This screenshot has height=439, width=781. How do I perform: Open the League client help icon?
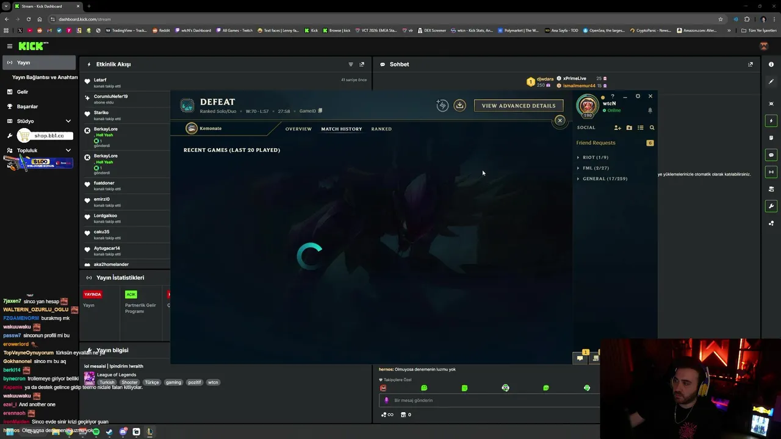[x=613, y=96]
